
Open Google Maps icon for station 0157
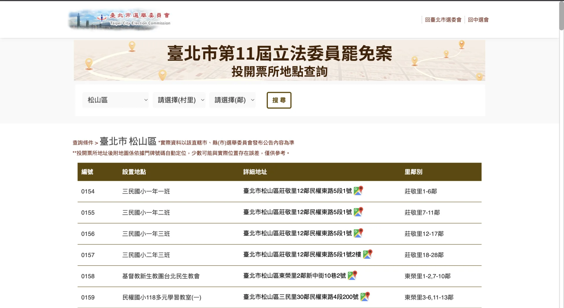click(367, 254)
